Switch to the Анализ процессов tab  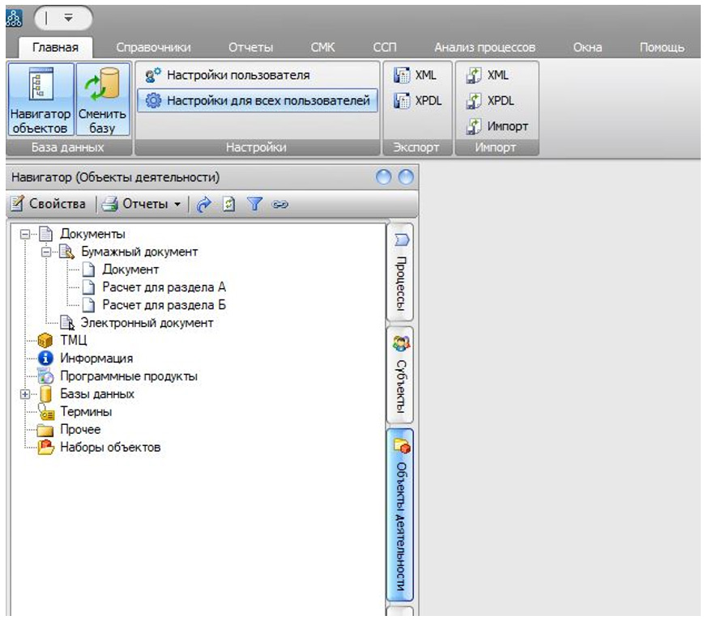click(x=484, y=48)
